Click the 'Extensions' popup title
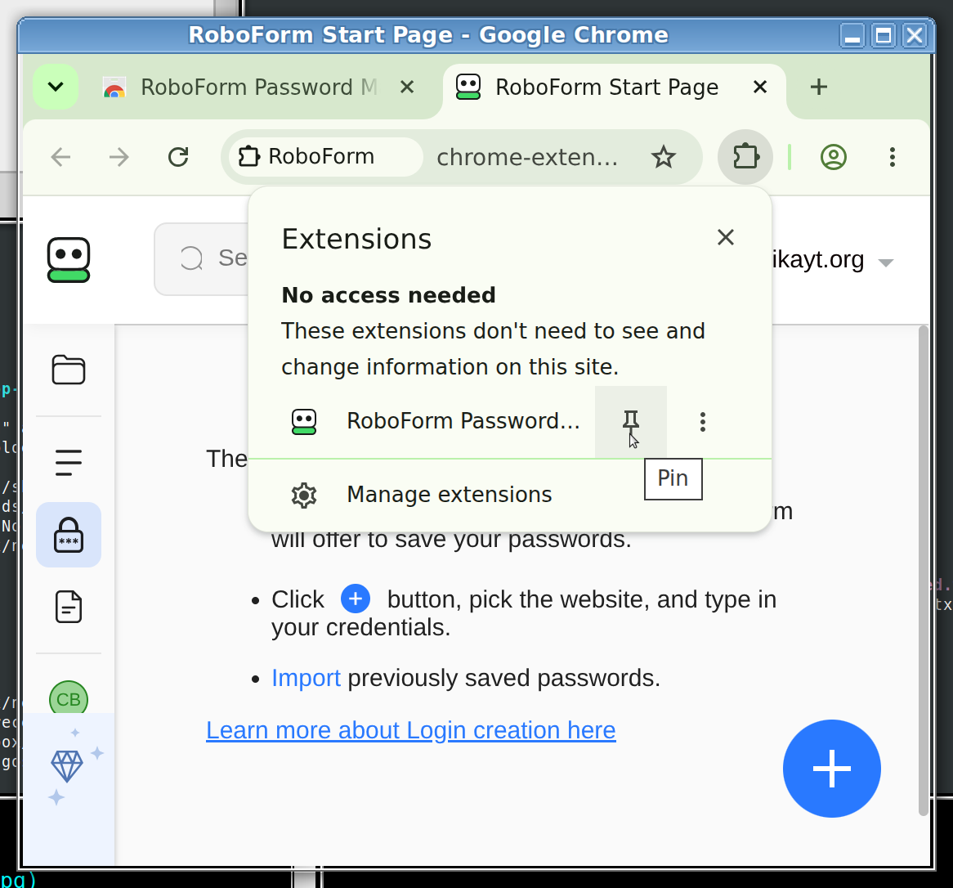Image resolution: width=953 pixels, height=888 pixels. [x=357, y=239]
